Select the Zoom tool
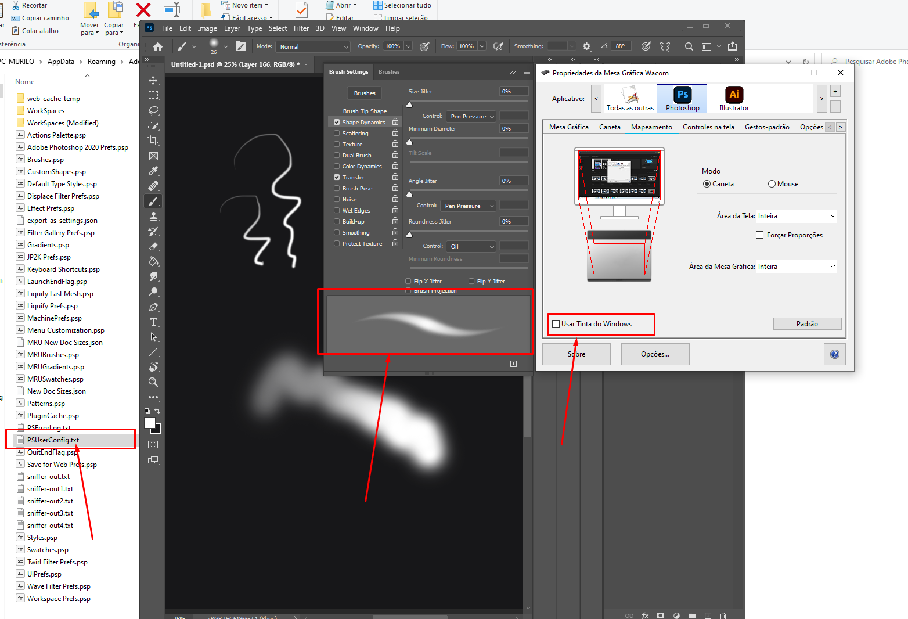908x619 pixels. pos(153,382)
